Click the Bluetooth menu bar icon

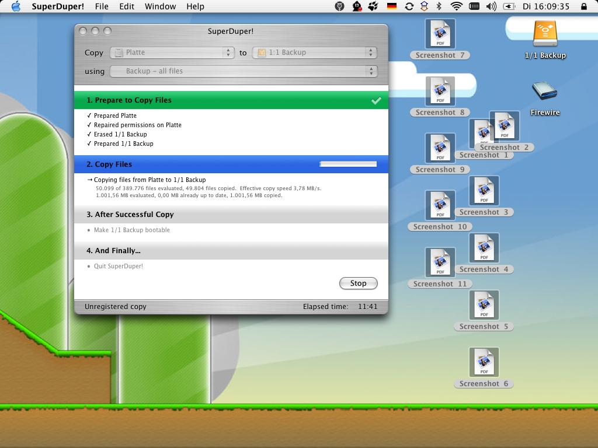[x=439, y=6]
